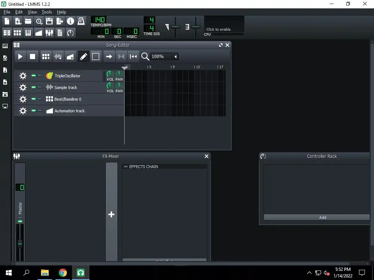The image size is (374, 280).
Task: Toggle loop points in the Song-Editor
Action: [x=121, y=57]
